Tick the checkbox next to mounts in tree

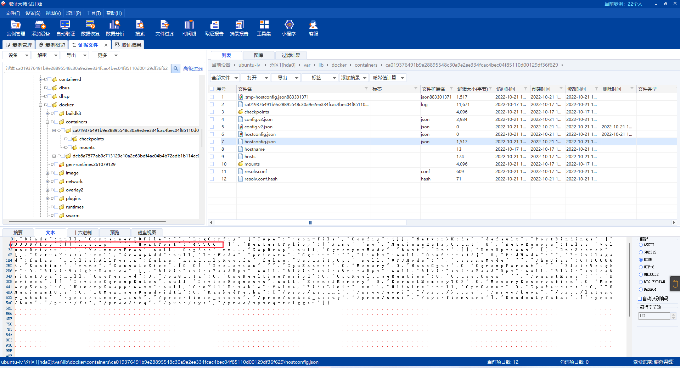tap(70, 147)
